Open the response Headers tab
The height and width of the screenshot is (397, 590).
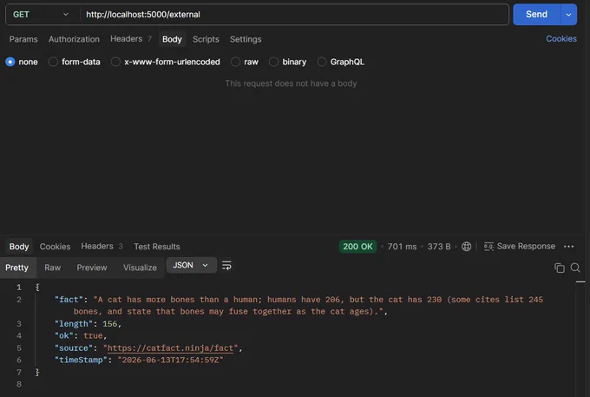pos(102,246)
